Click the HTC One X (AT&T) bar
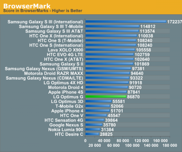 [x=110, y=59]
